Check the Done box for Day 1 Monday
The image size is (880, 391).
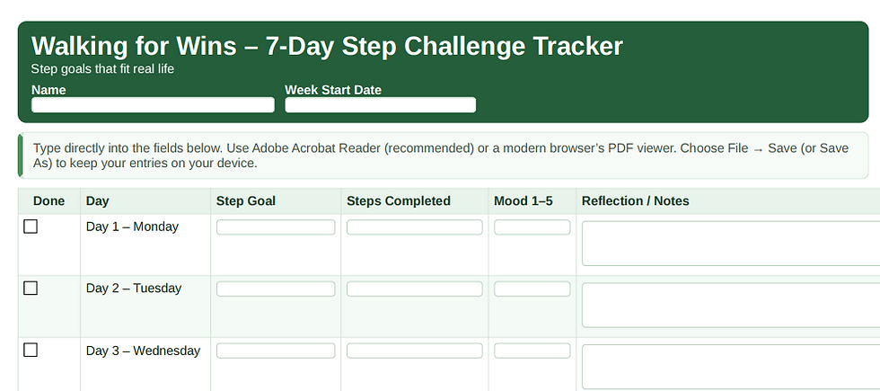click(31, 227)
